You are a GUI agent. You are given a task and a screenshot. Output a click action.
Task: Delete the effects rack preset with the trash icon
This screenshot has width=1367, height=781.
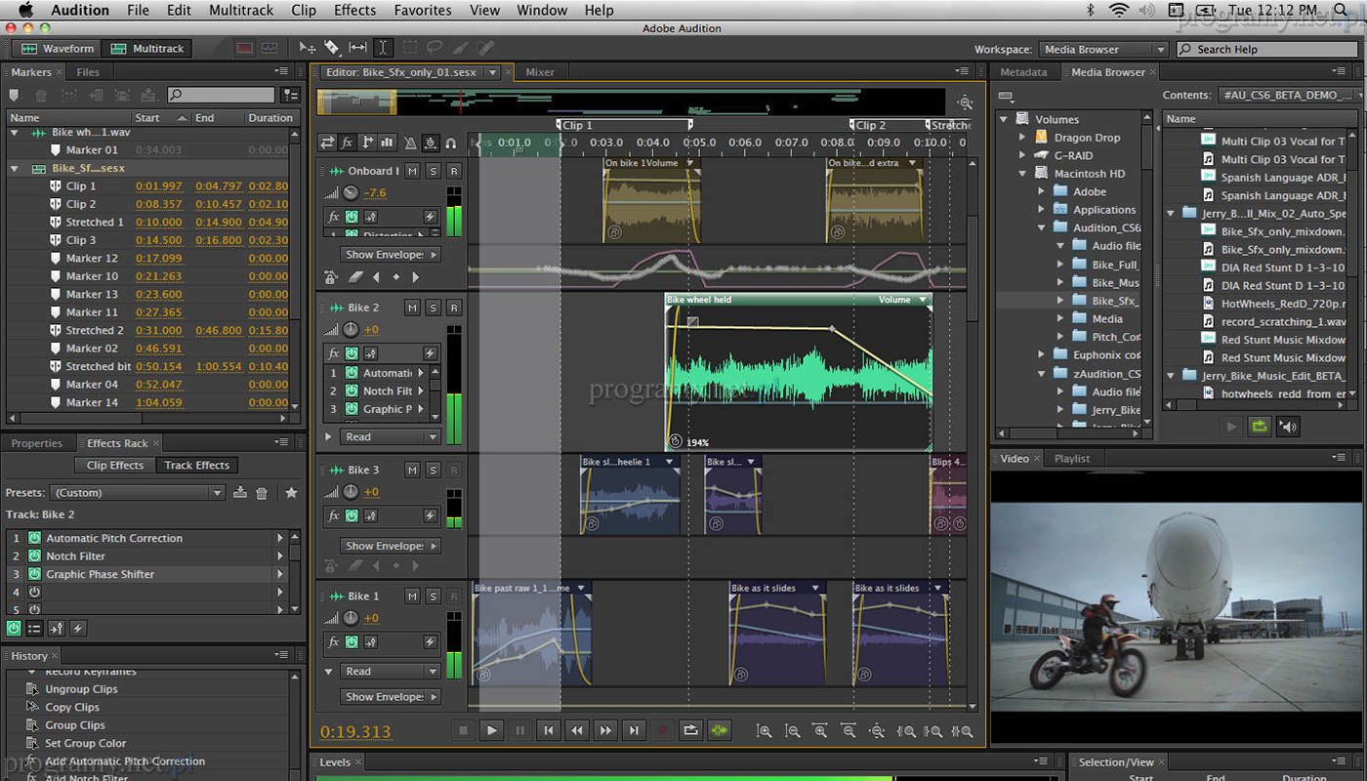262,493
